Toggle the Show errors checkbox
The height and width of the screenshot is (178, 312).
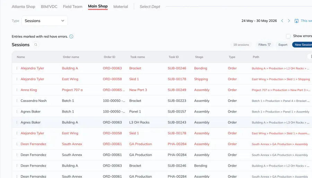[x=288, y=36]
